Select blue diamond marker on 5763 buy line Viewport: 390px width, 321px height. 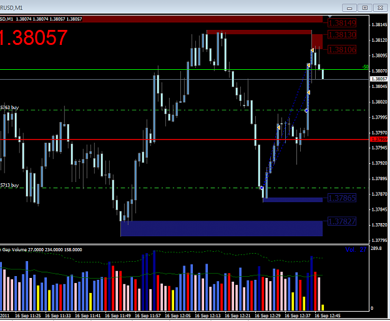coord(306,110)
